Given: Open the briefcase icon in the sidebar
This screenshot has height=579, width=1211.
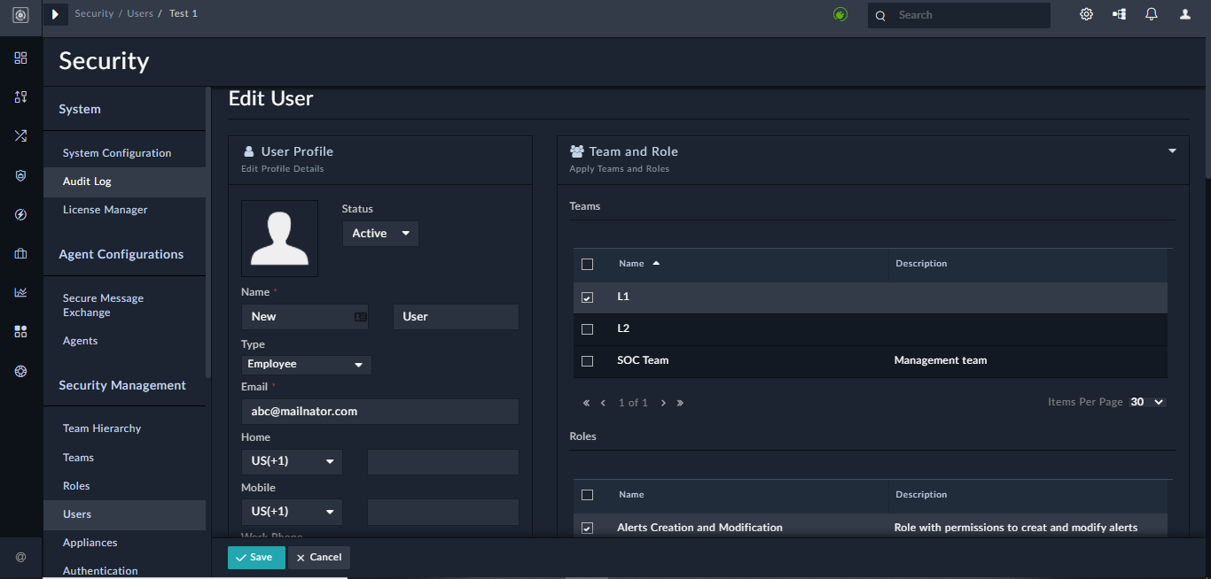Looking at the screenshot, I should pyautogui.click(x=20, y=253).
